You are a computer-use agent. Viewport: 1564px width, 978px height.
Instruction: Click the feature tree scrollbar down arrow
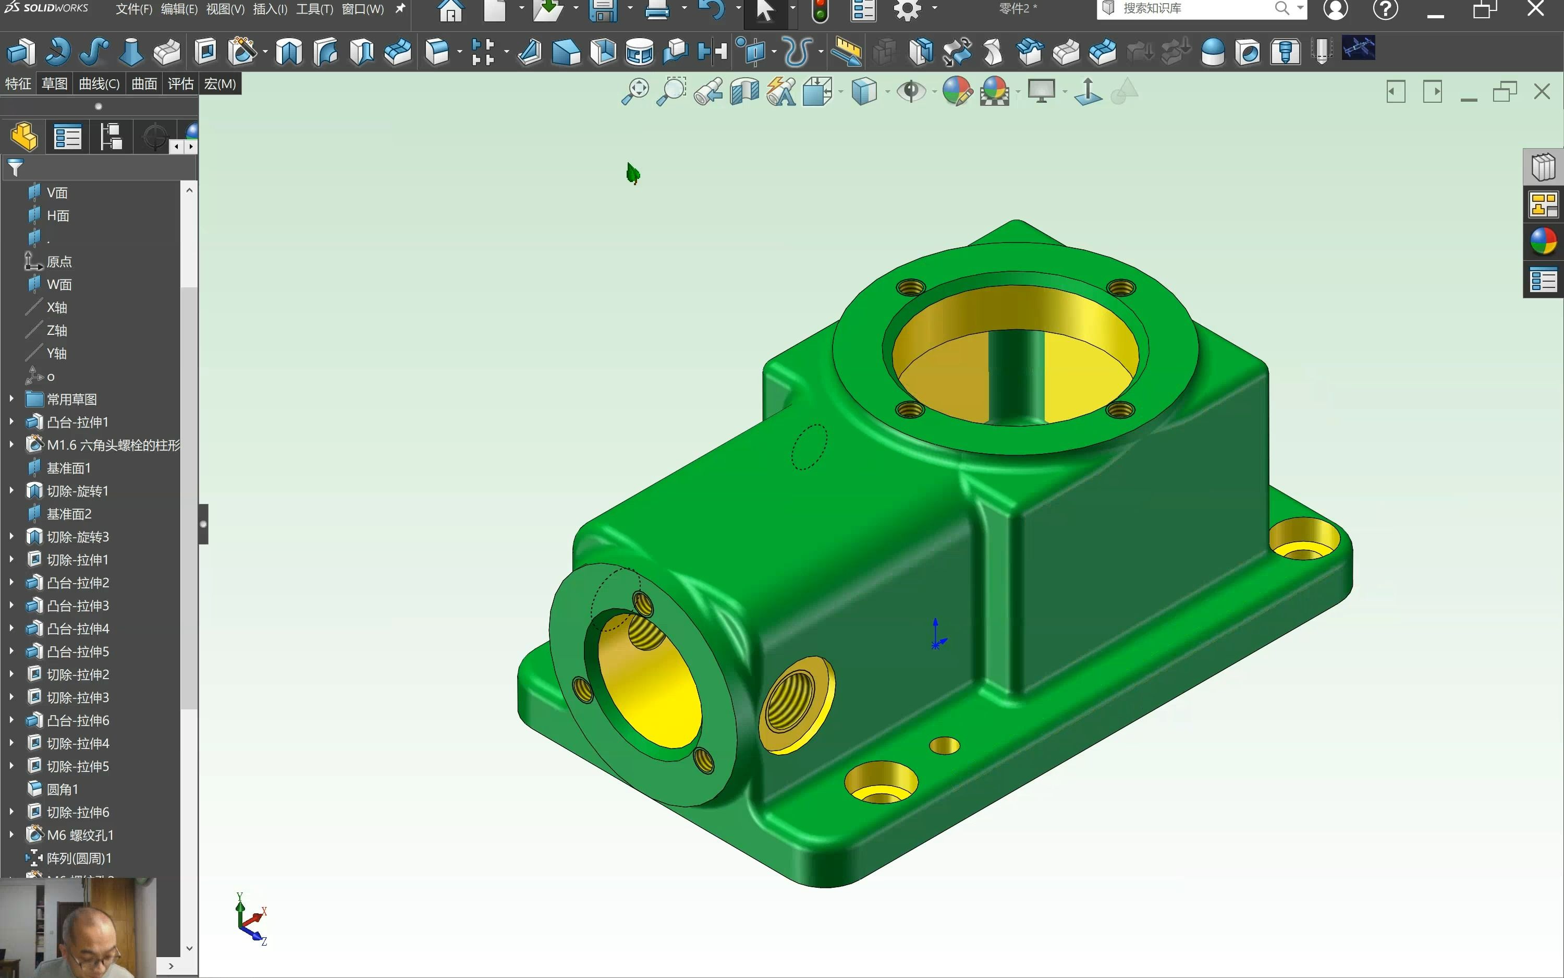click(x=189, y=948)
